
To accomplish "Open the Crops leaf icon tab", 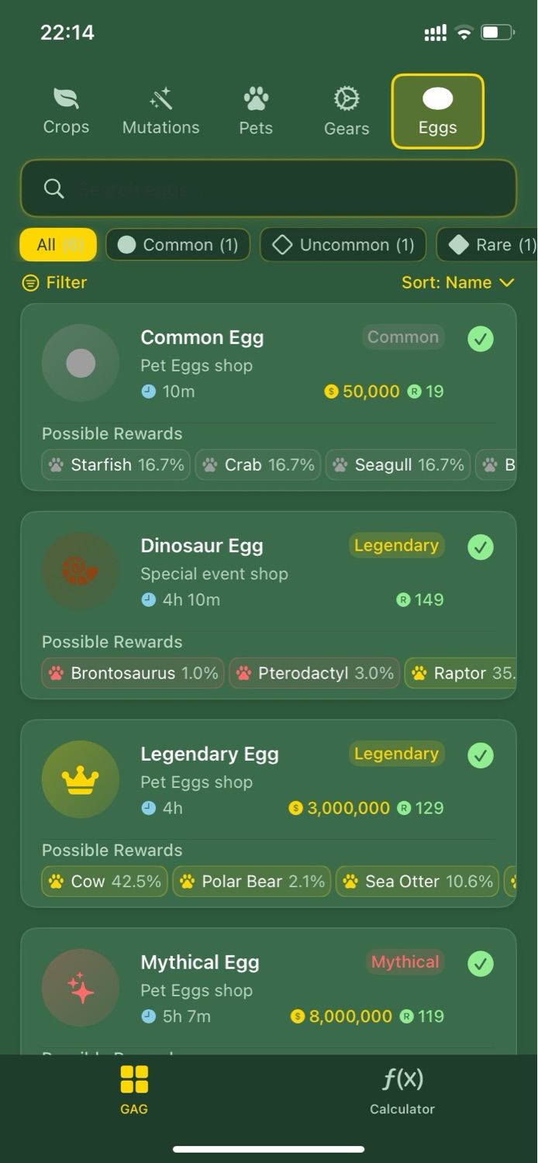I will (66, 111).
